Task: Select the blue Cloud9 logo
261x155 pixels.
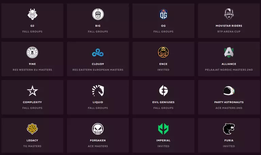Action: pos(98,53)
